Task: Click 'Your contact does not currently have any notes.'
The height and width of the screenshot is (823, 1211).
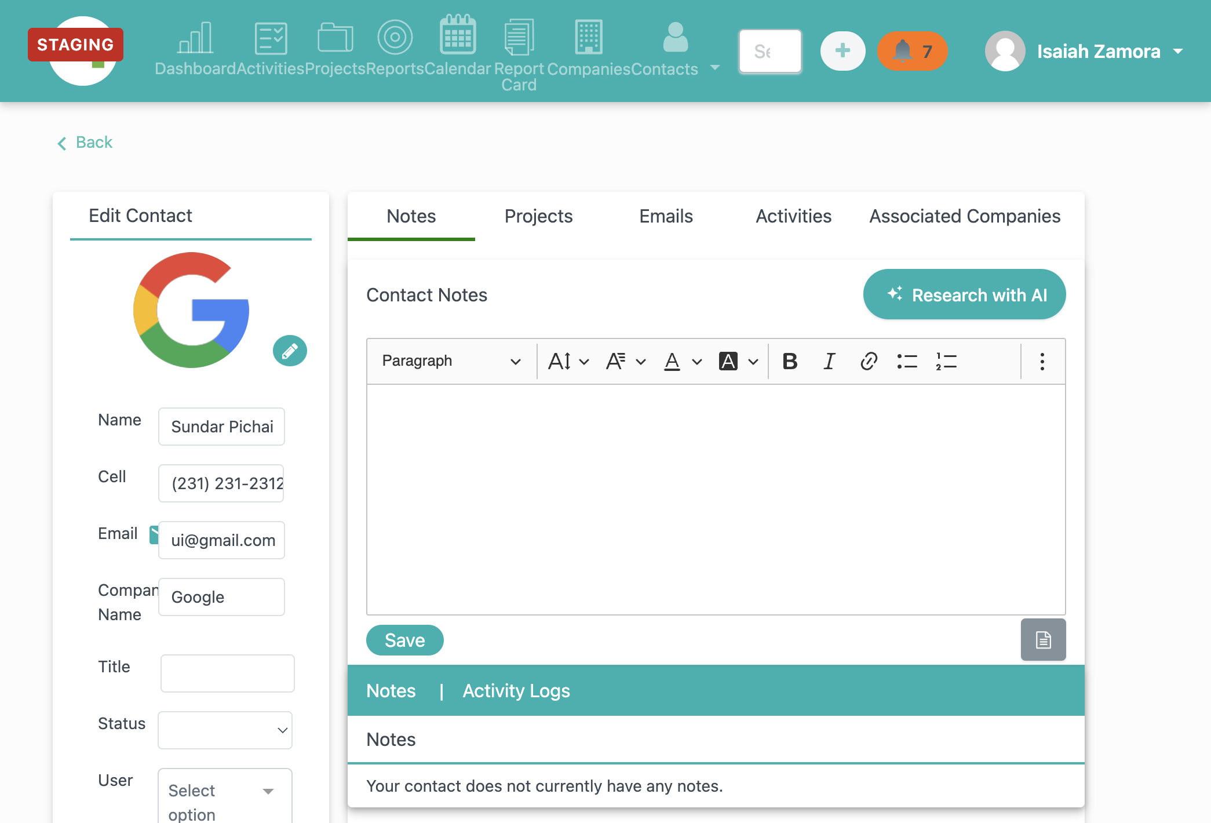Action: 545,786
